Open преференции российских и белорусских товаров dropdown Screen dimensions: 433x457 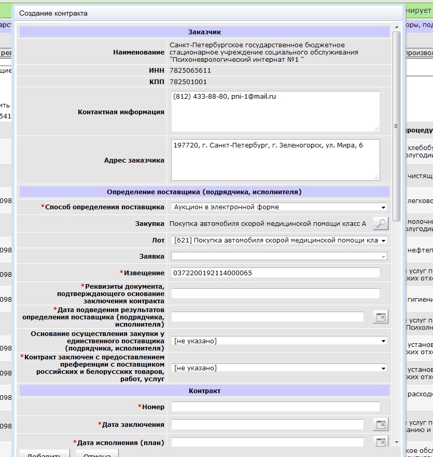pos(279,368)
